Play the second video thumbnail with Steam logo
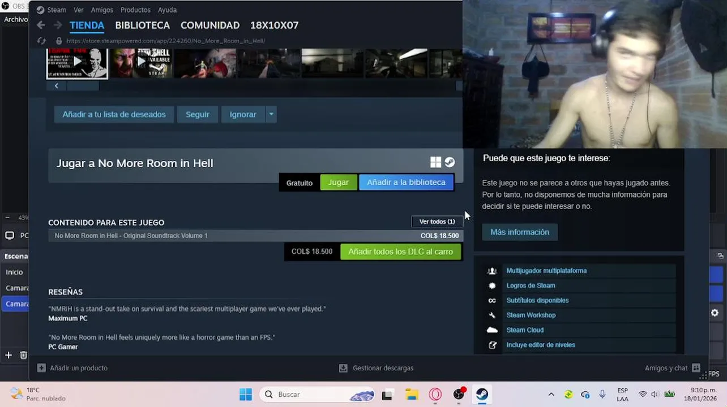727x407 pixels. pos(140,63)
